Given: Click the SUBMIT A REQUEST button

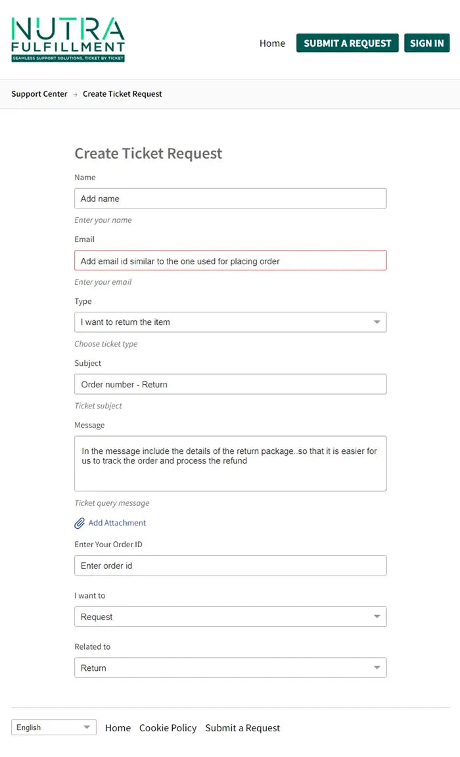Looking at the screenshot, I should [347, 43].
